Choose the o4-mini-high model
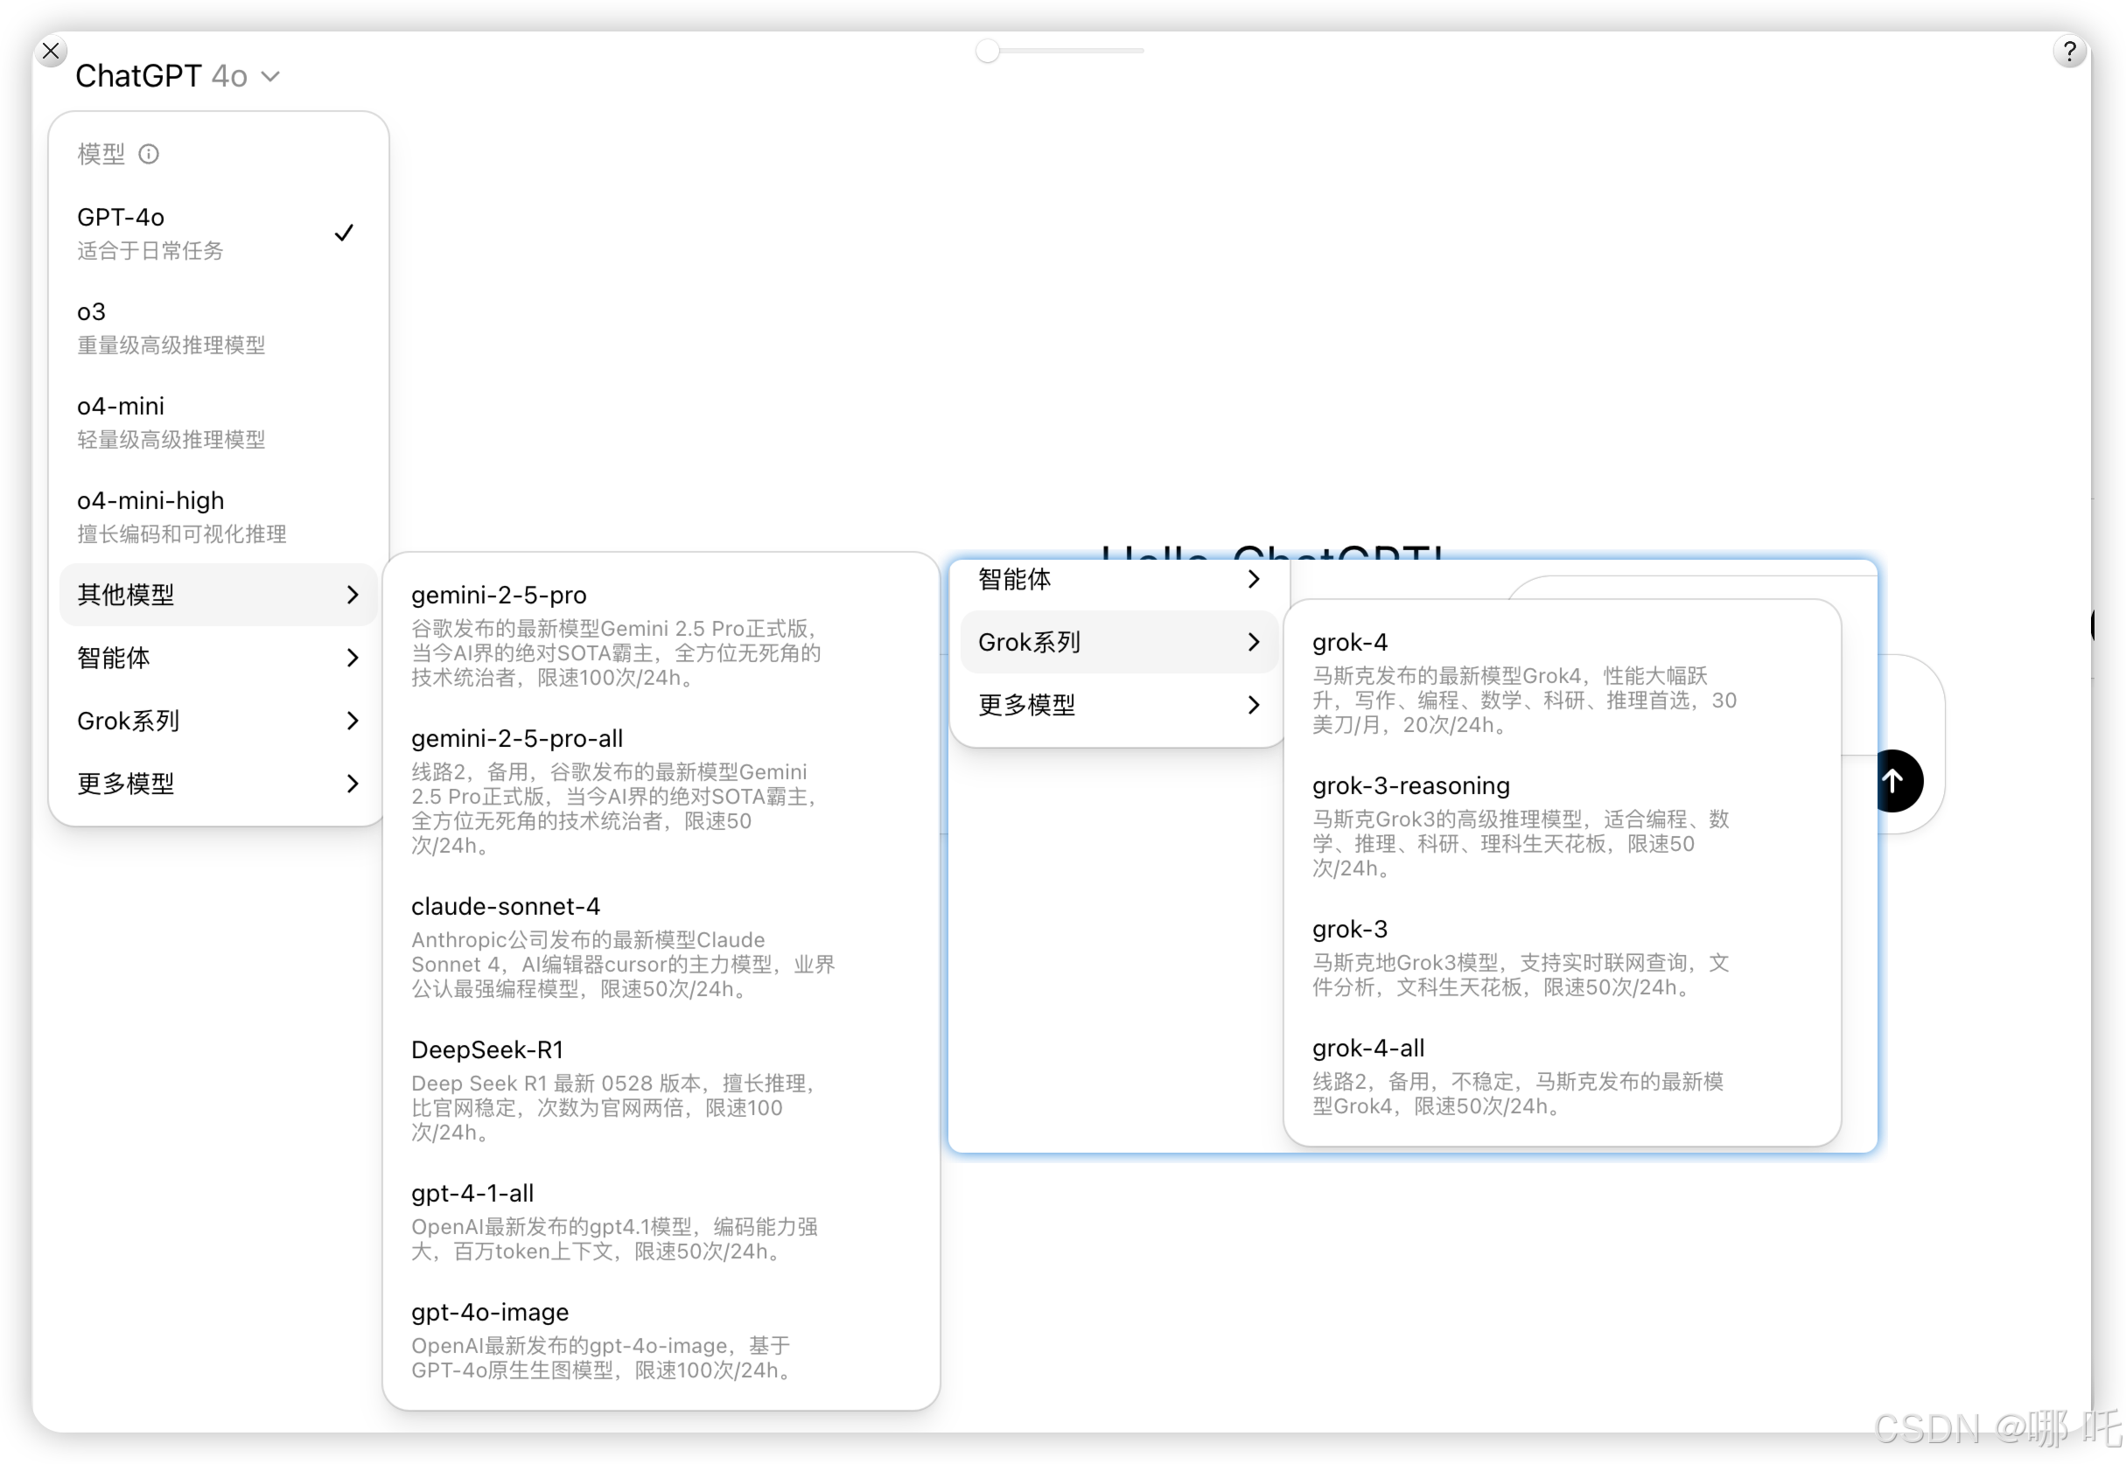The height and width of the screenshot is (1464, 2126). [x=219, y=517]
